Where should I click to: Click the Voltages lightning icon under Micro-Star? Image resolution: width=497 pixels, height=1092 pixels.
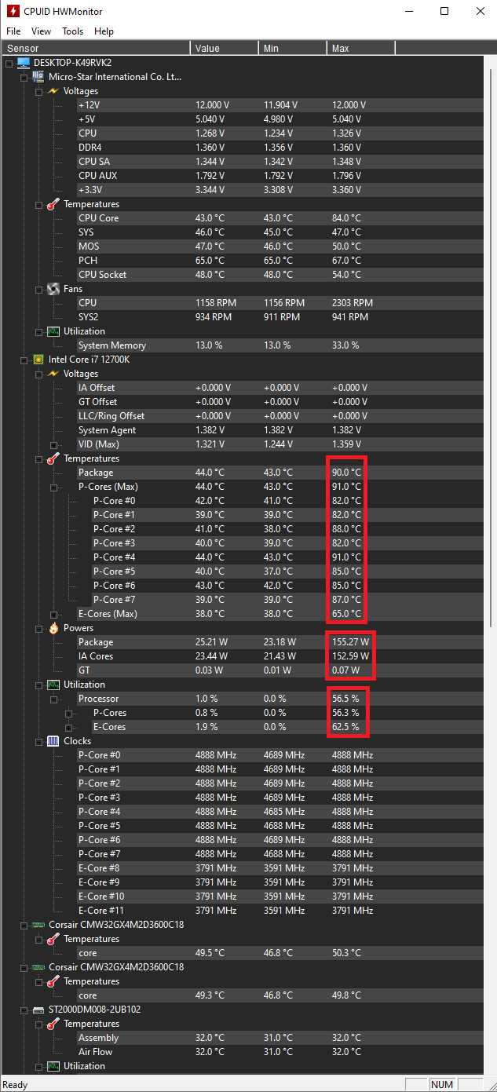coord(53,91)
